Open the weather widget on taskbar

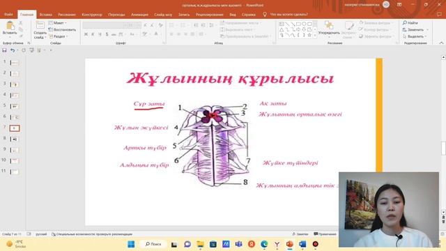click(15, 244)
